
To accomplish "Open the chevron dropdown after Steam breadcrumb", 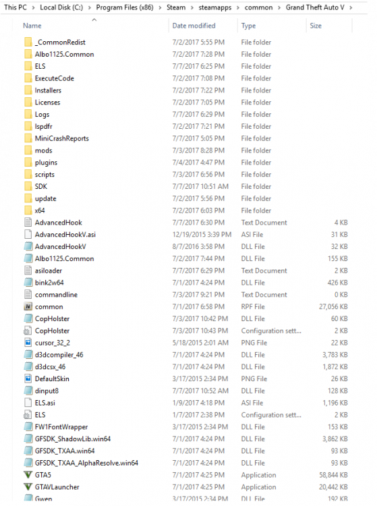I will pos(192,7).
